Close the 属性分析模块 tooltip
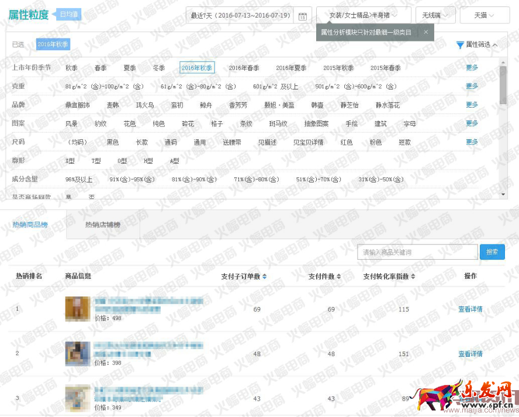The width and height of the screenshot is (519, 417). (x=425, y=32)
